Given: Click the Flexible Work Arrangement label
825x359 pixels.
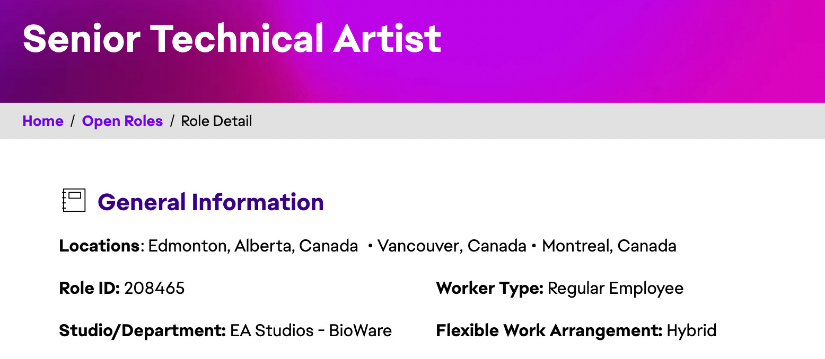Looking at the screenshot, I should [549, 331].
